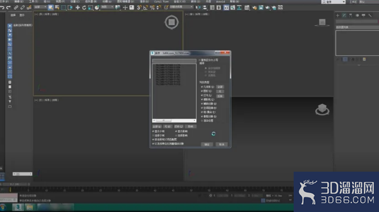Click the Render Production teapot icon

267,8
